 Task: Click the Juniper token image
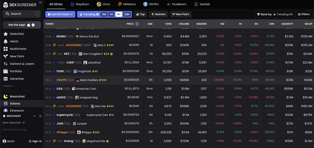pyautogui.click(x=75, y=123)
